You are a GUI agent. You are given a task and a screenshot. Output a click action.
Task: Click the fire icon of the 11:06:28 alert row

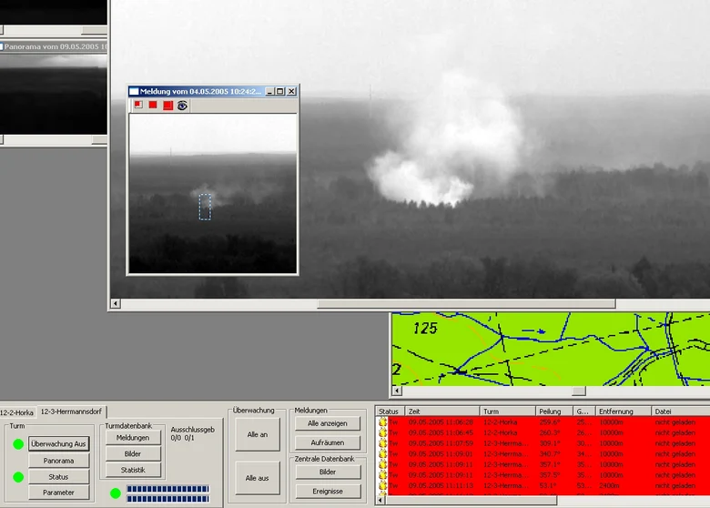(x=383, y=422)
